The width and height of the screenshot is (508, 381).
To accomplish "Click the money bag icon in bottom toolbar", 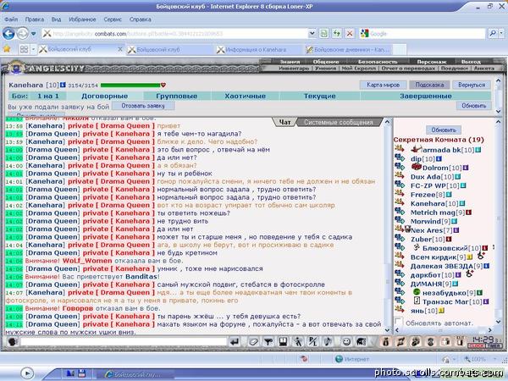I will pyautogui.click(x=385, y=342).
